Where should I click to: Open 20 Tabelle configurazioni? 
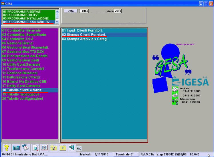click(x=30, y=99)
